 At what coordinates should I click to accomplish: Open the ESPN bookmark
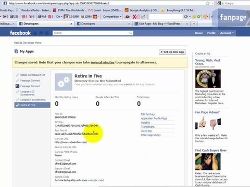point(70,10)
